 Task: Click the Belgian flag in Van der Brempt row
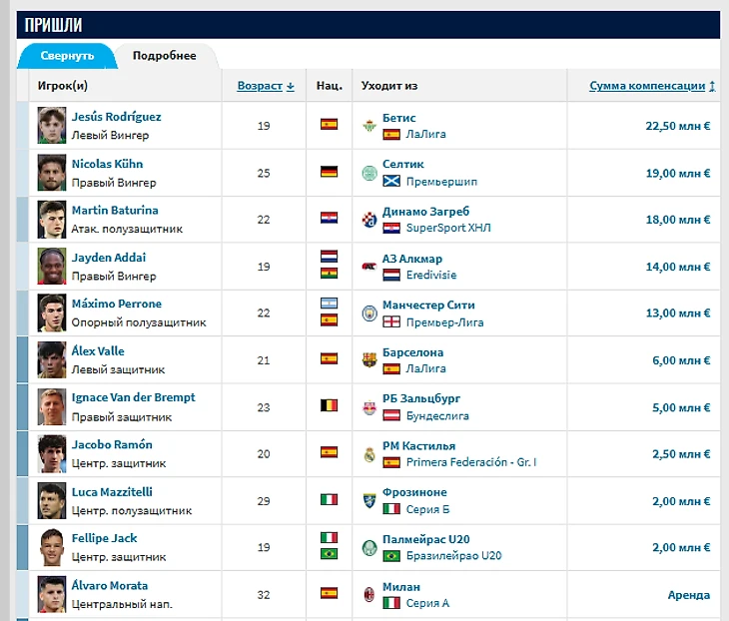pyautogui.click(x=329, y=405)
